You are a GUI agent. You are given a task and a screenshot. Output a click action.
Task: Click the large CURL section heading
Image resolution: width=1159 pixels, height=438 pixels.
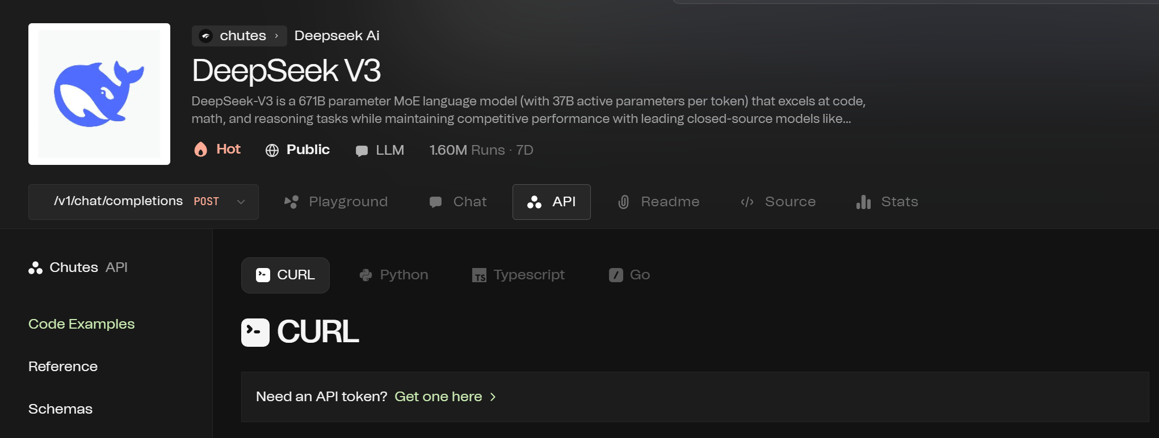point(318,332)
